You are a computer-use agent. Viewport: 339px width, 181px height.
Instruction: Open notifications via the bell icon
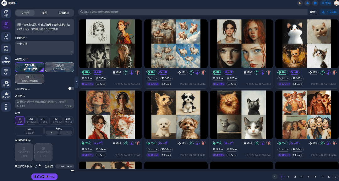point(307,3)
